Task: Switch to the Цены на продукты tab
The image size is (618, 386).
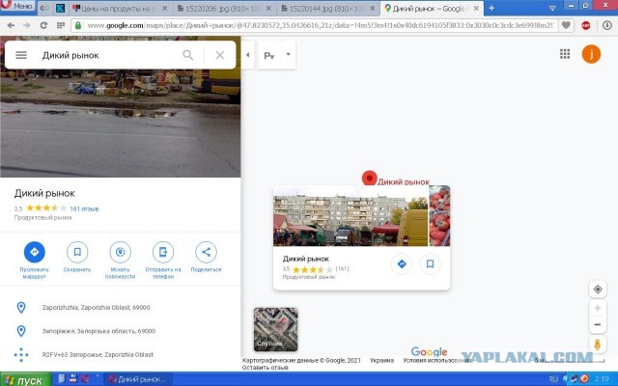Action: (120, 9)
